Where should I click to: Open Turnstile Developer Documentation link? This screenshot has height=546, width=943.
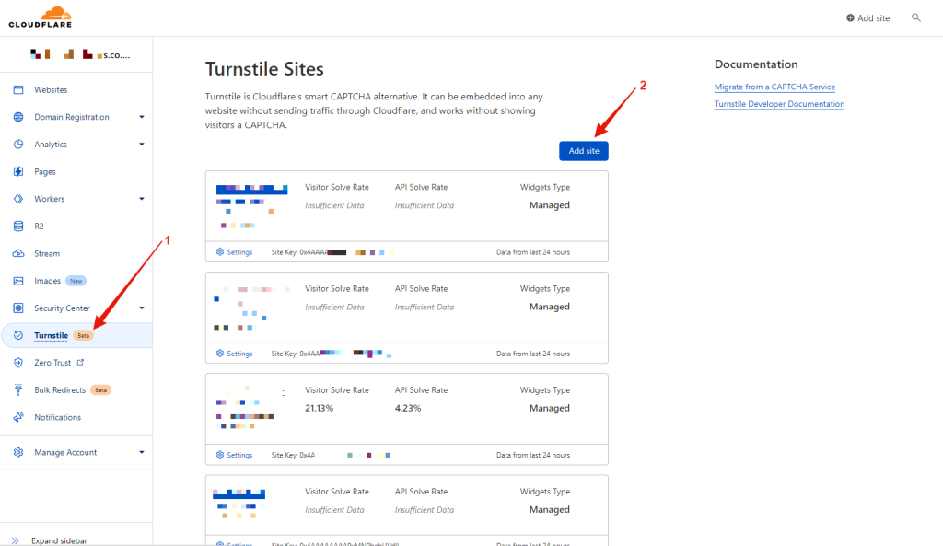779,104
